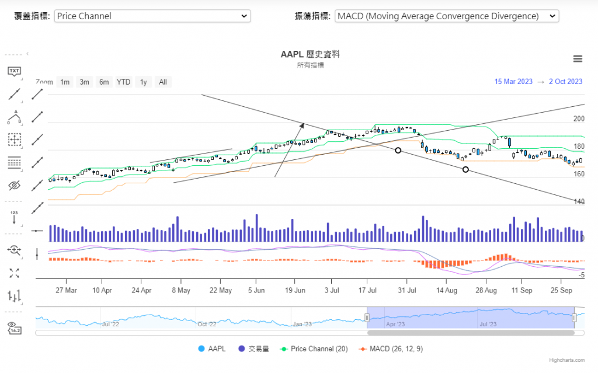This screenshot has height=373, width=598.
Task: Click the chart title AAPL 歷史資料
Action: pos(310,54)
